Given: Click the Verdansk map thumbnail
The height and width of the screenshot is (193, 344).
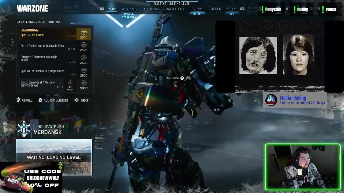Looking at the screenshot, I should point(54,157).
